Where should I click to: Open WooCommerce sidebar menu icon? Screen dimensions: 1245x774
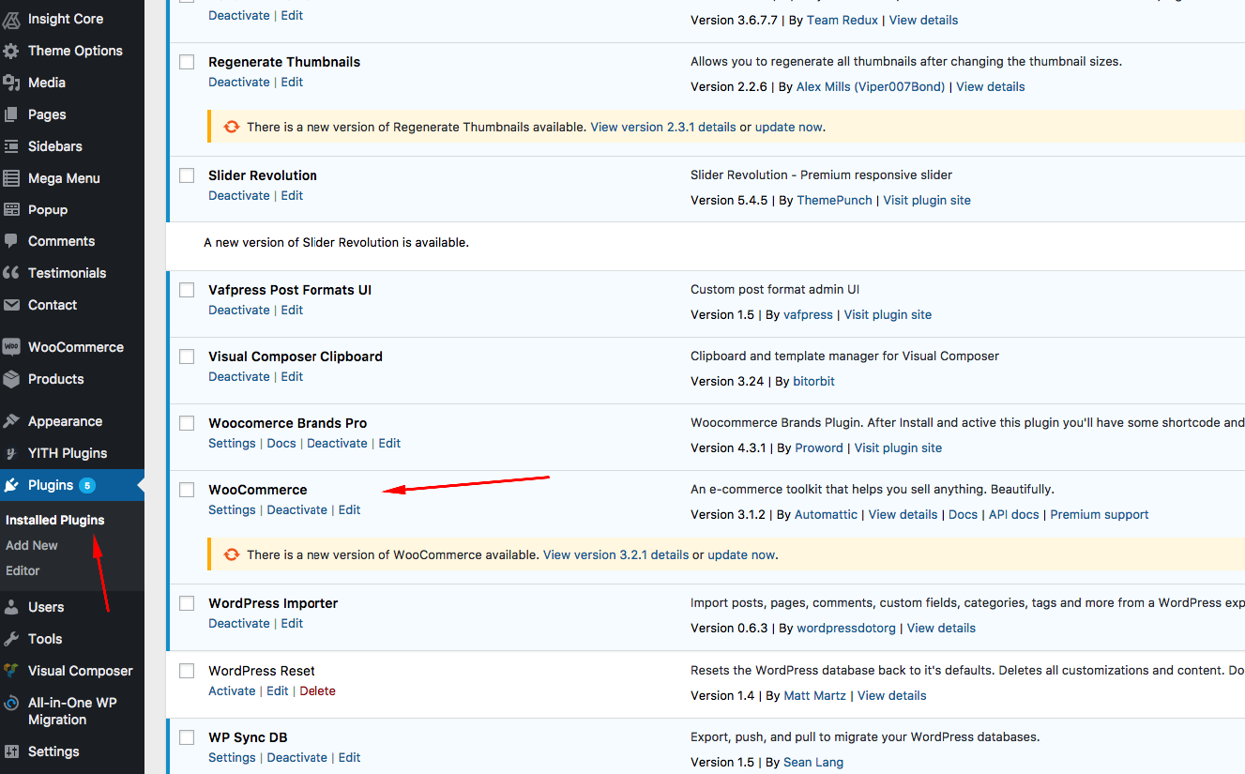click(11, 347)
